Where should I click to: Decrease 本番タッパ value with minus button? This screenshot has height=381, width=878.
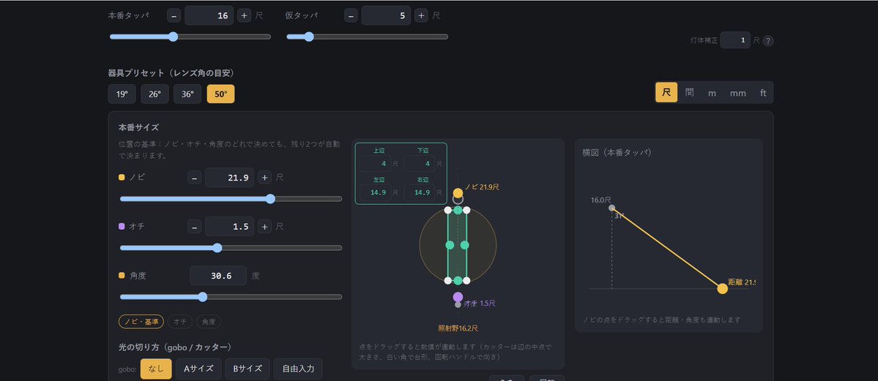[174, 15]
